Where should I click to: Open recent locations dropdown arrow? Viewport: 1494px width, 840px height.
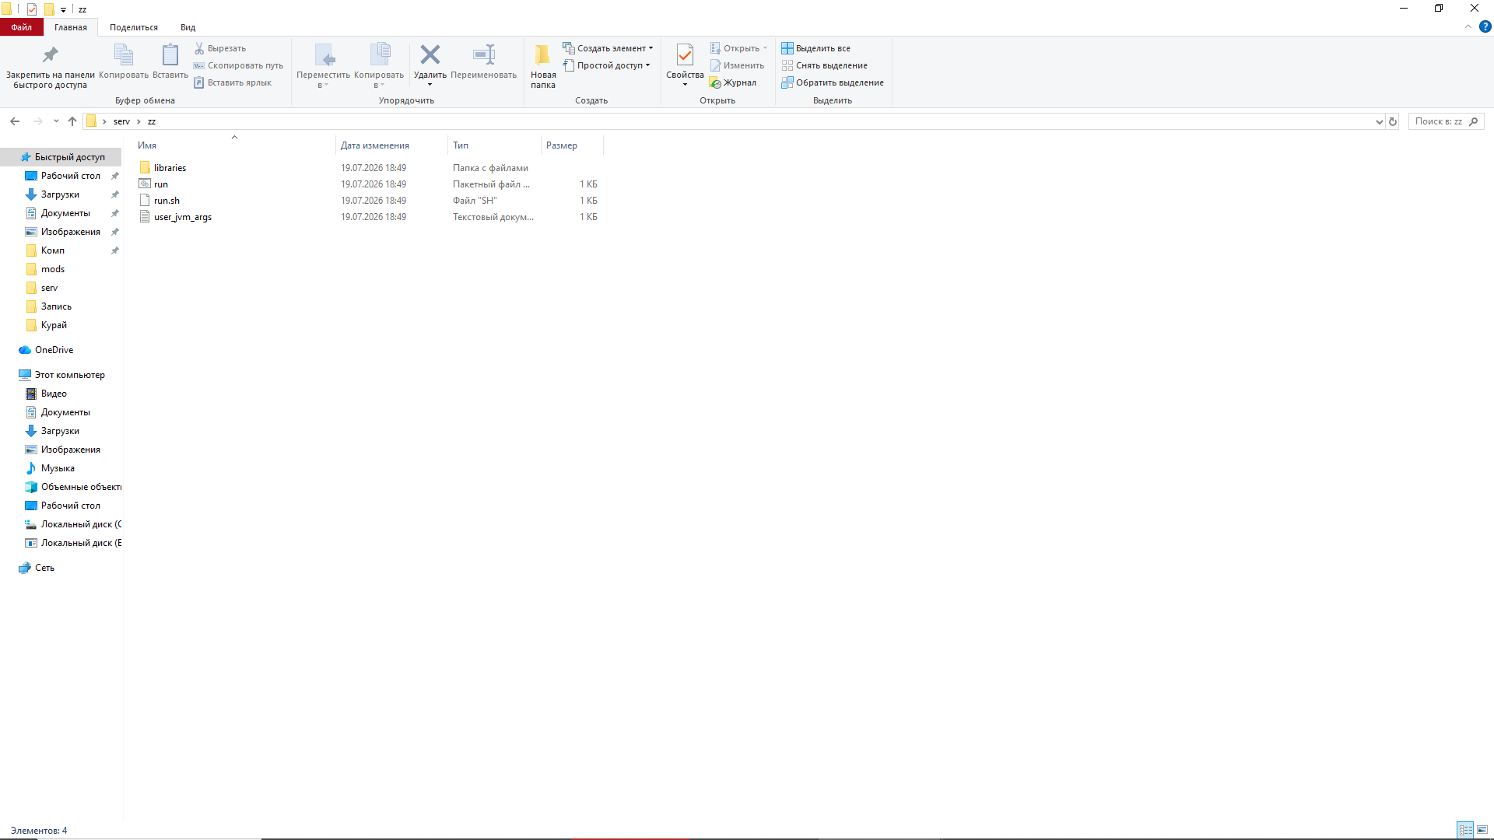point(56,121)
